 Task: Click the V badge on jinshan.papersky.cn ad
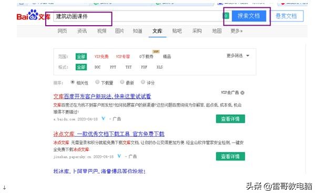[119, 156]
